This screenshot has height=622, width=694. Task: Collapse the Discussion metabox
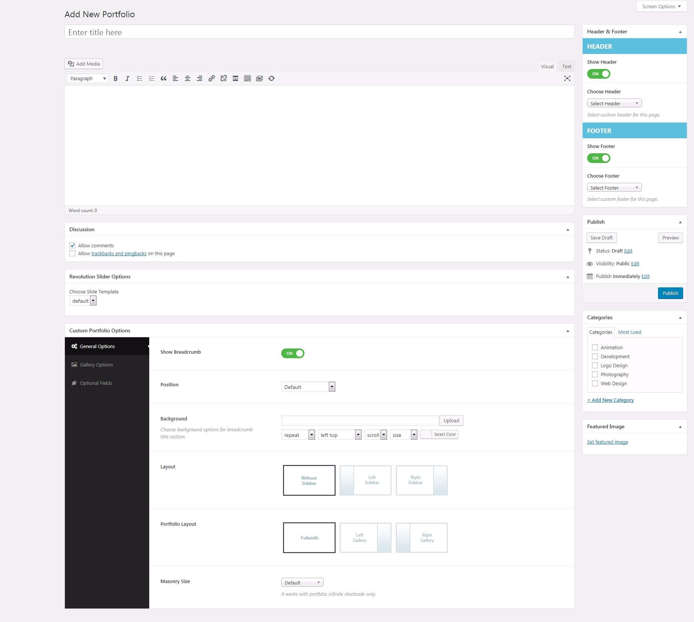coord(568,230)
